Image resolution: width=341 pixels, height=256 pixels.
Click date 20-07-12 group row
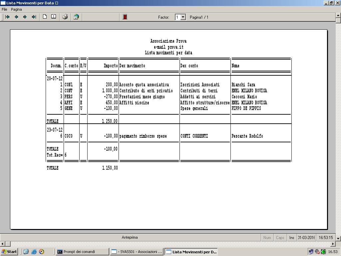55,78
